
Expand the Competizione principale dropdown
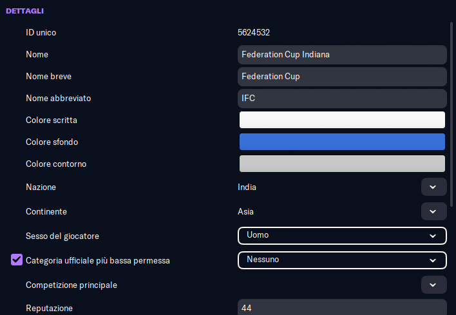[x=433, y=284]
